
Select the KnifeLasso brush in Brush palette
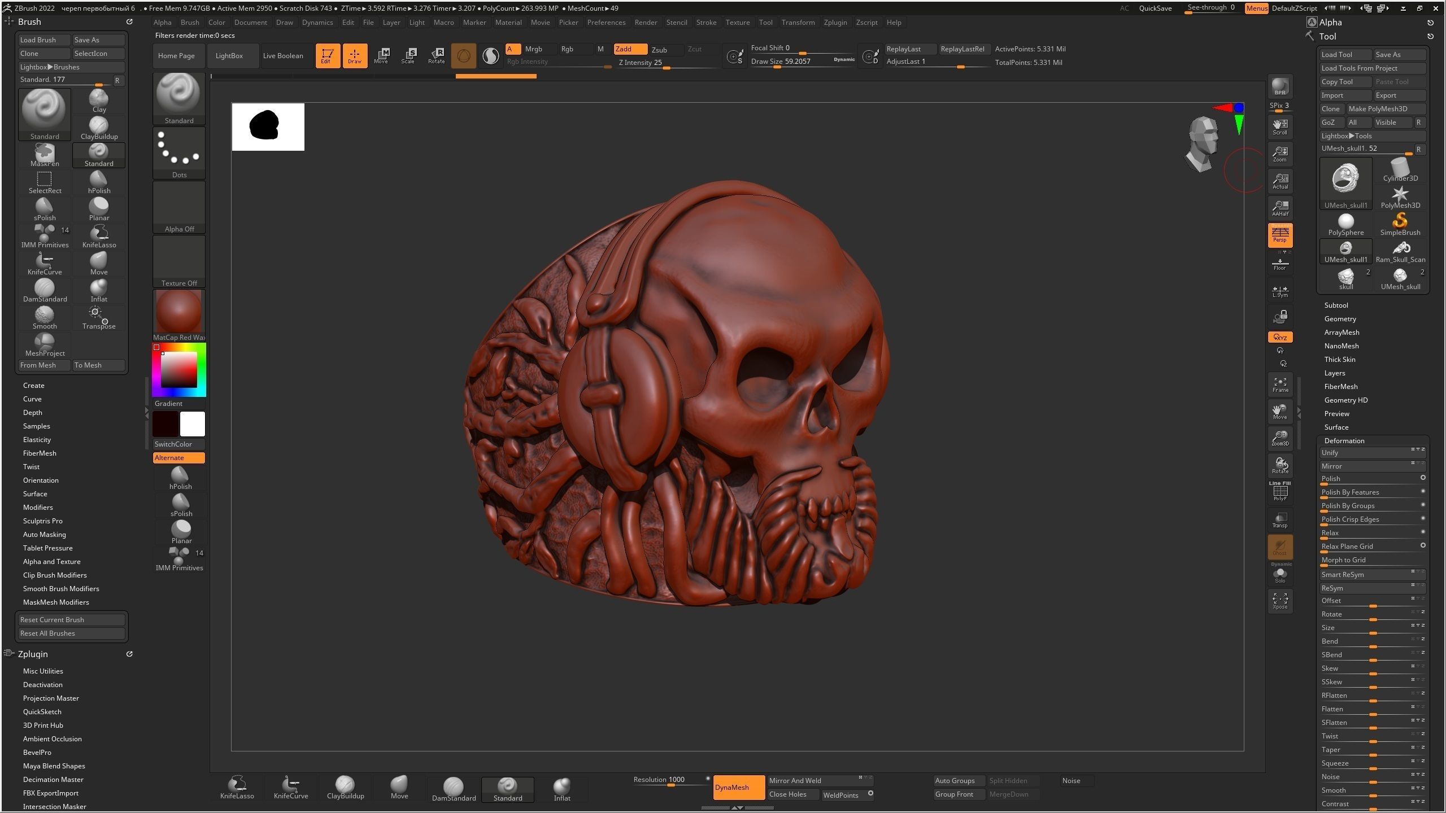99,237
